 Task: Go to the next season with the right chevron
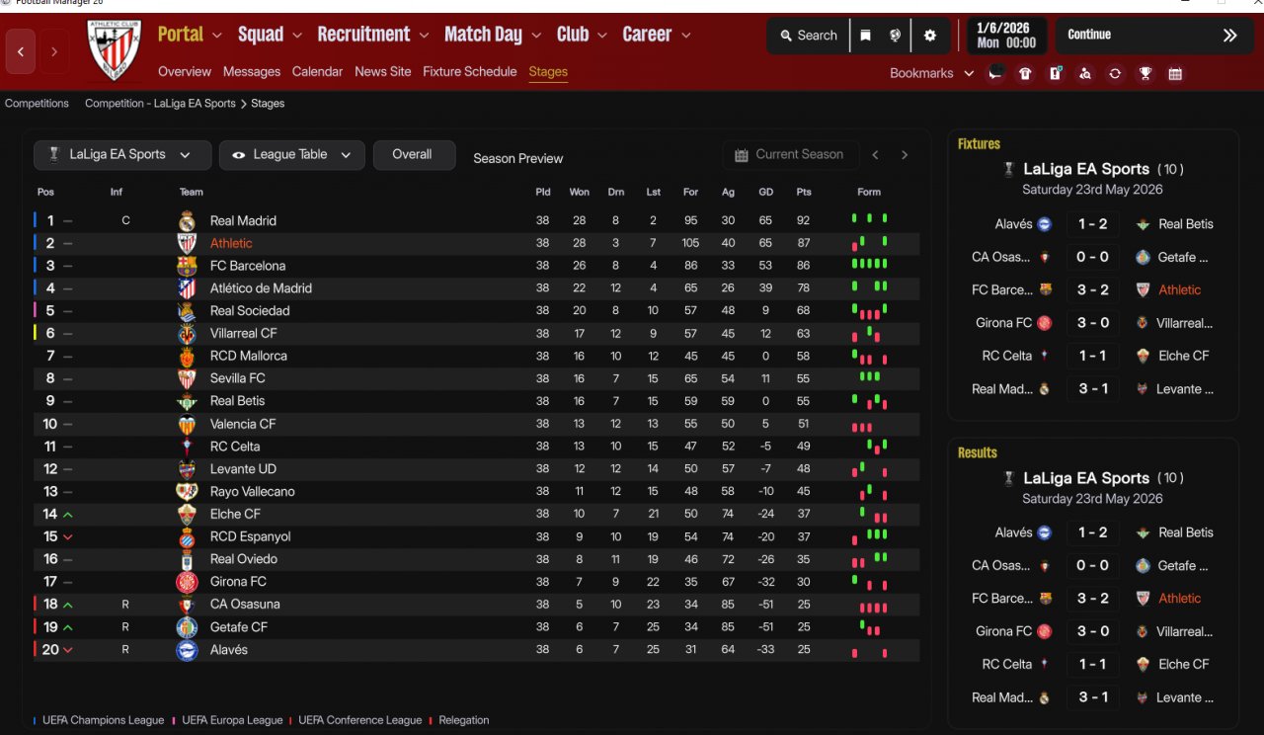click(905, 155)
